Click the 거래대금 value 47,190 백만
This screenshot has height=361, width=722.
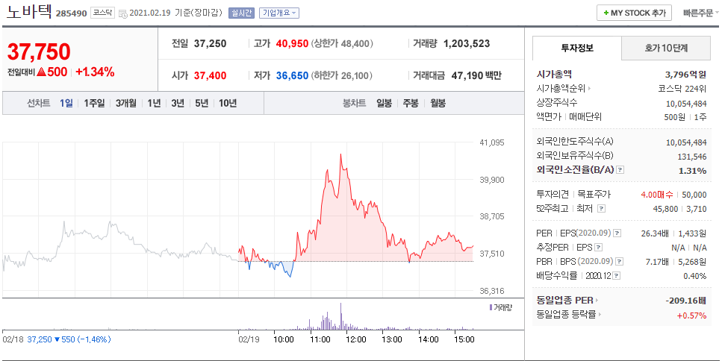475,75
